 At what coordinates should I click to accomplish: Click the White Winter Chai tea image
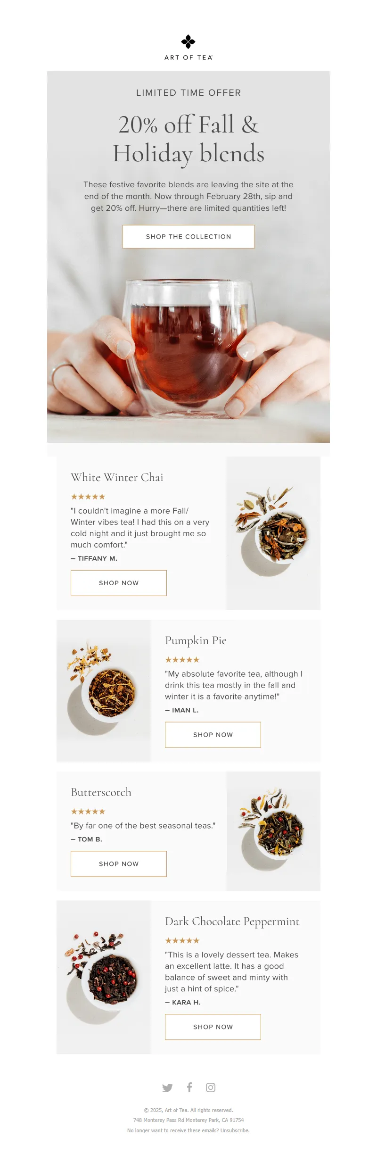click(x=273, y=533)
